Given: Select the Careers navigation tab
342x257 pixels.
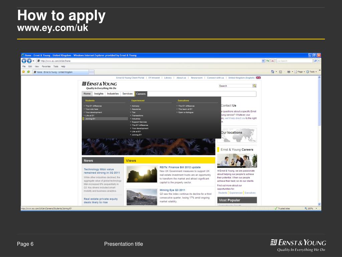Looking at the screenshot, I should point(141,94).
